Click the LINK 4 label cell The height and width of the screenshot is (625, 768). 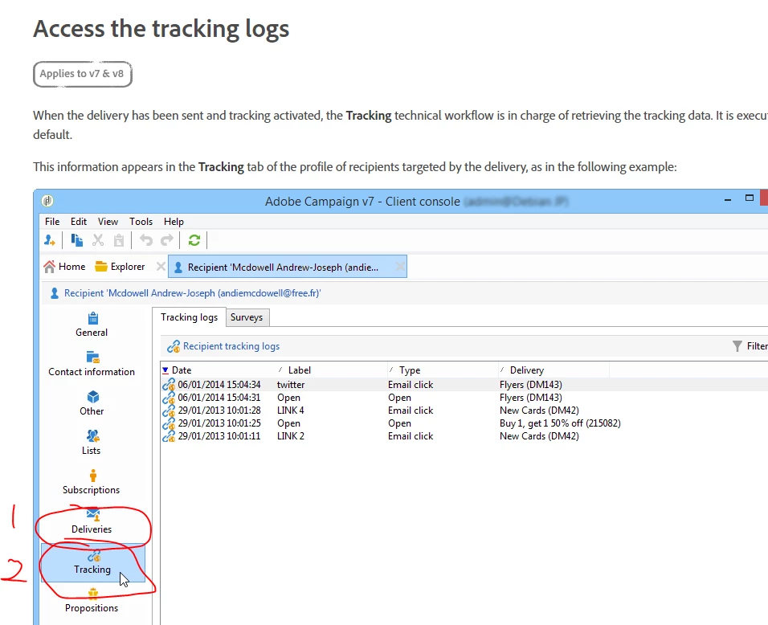(291, 411)
